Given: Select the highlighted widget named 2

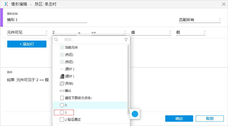Looking at the screenshot, I should [90, 105].
